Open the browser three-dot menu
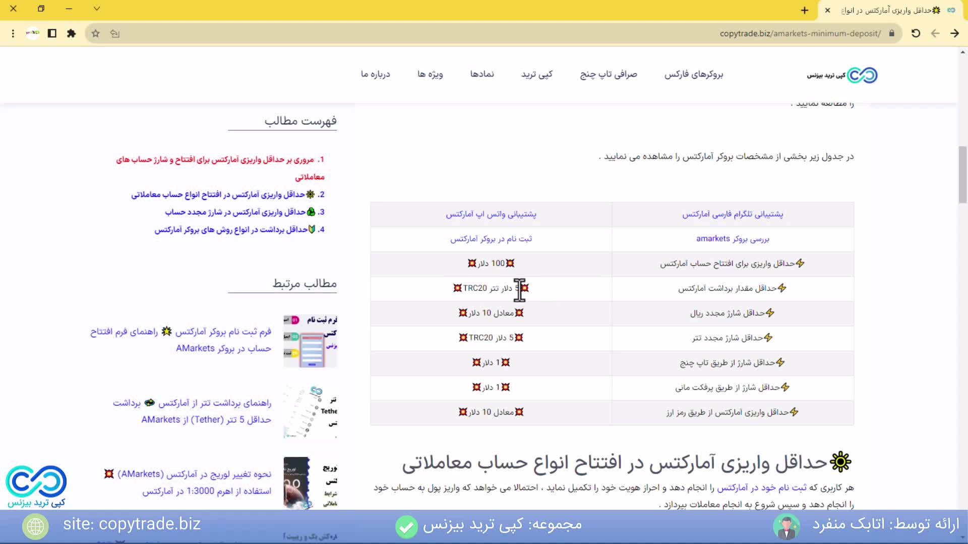This screenshot has height=544, width=968. coord(13,33)
